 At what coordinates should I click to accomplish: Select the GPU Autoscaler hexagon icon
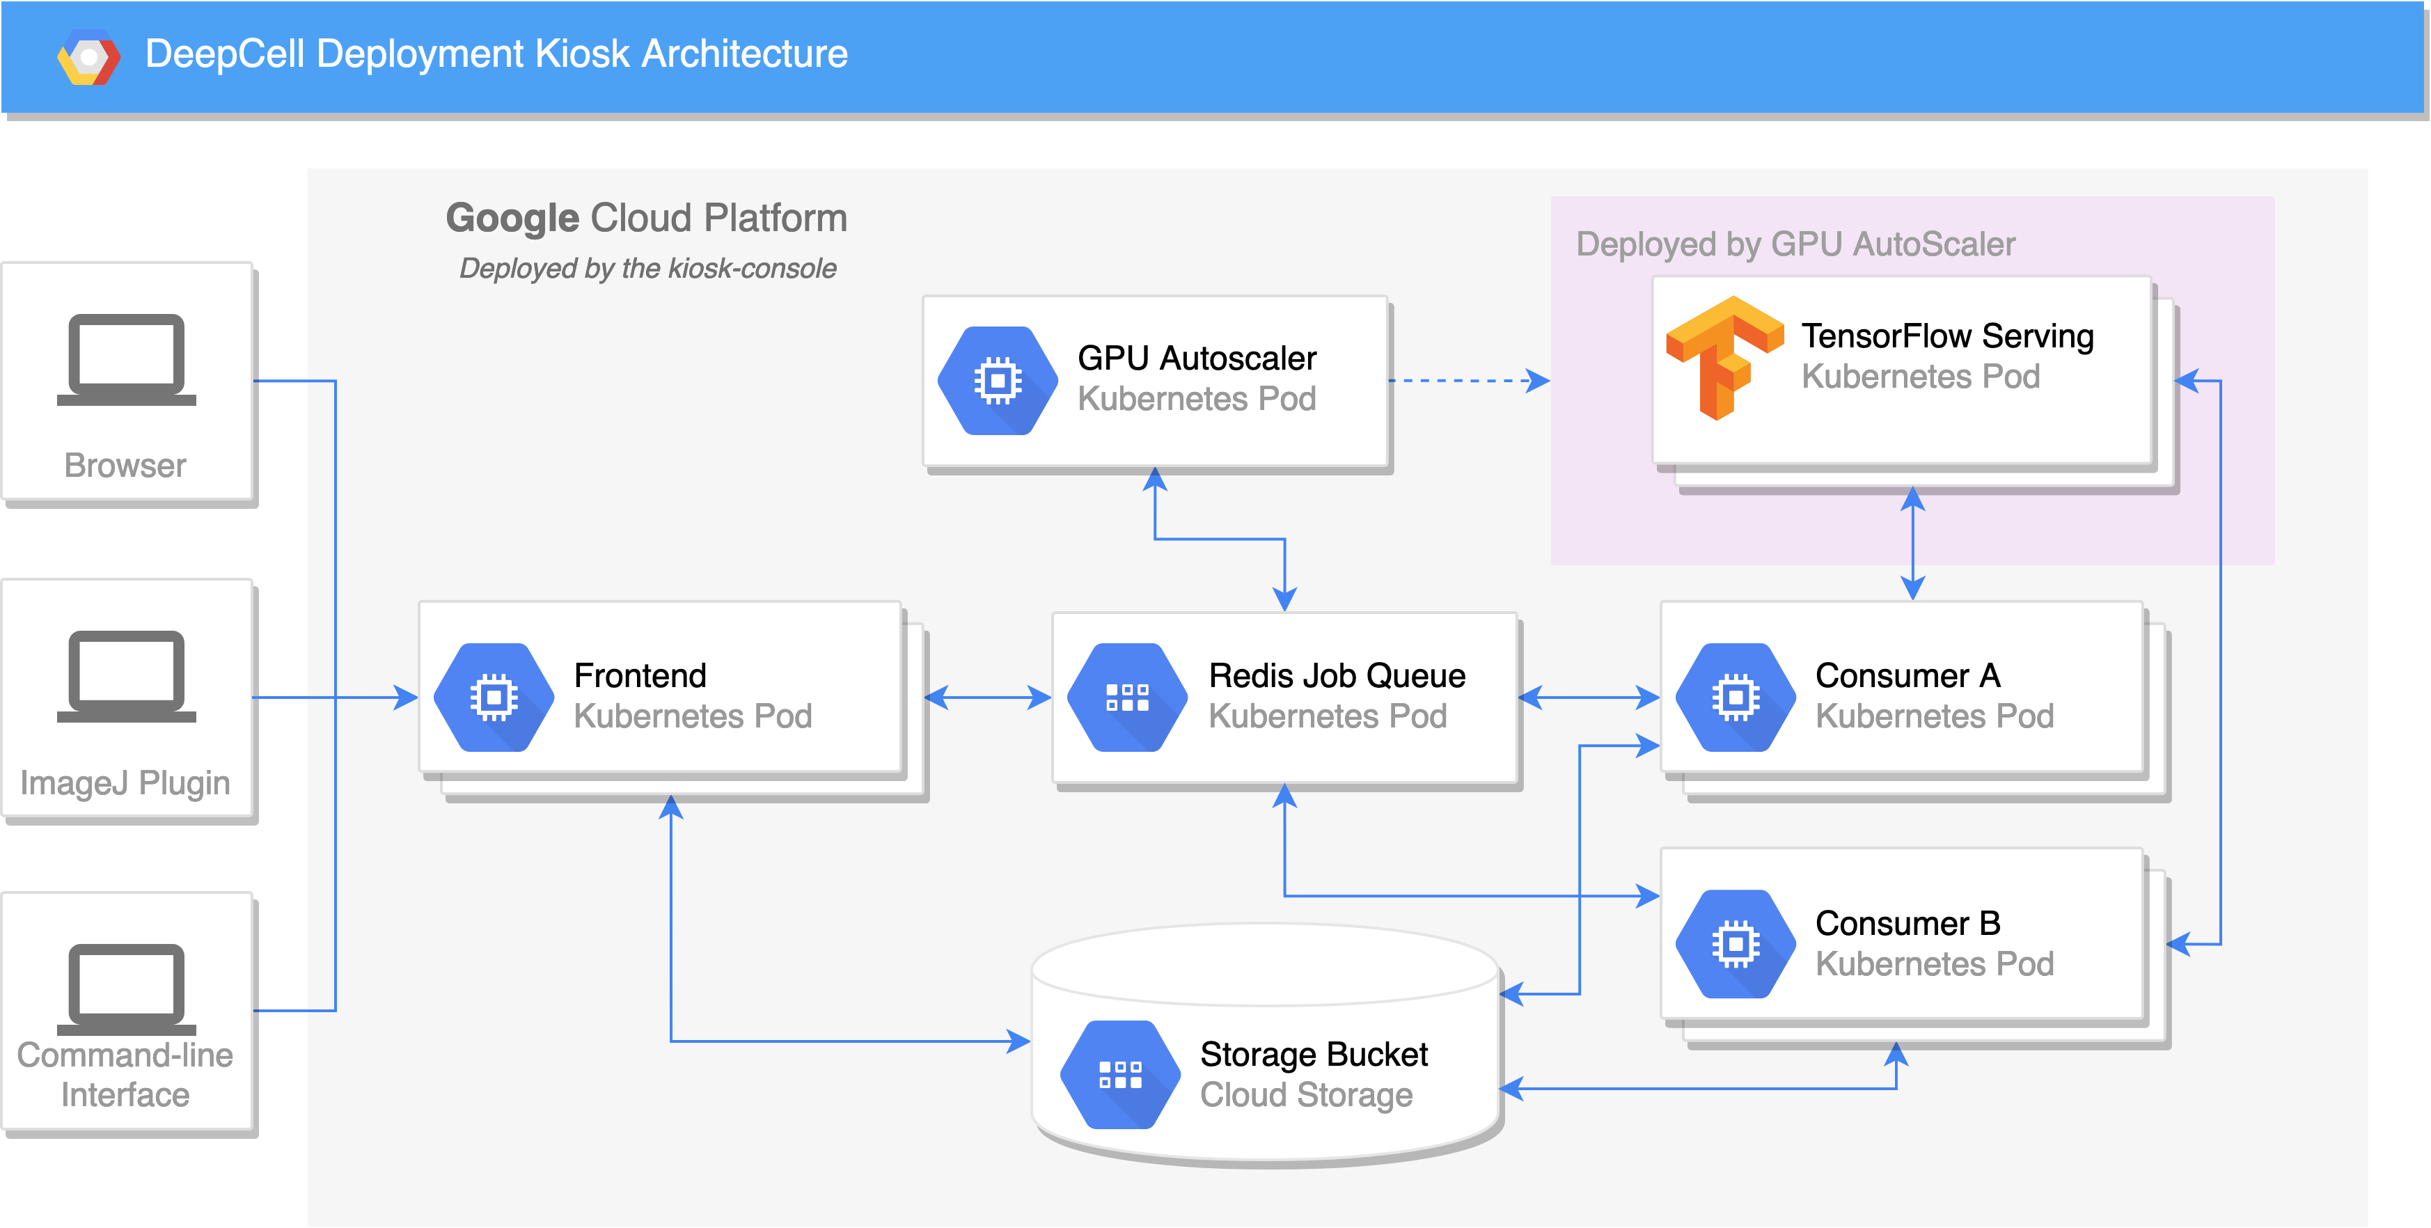(x=998, y=380)
